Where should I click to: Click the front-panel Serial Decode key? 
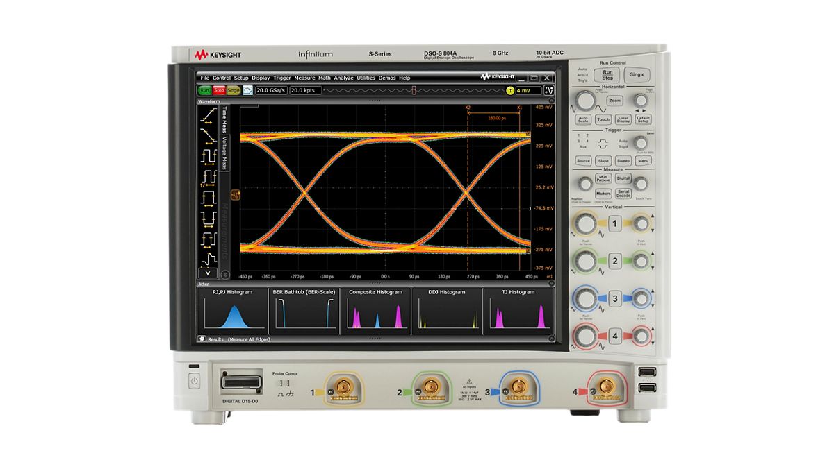(623, 194)
